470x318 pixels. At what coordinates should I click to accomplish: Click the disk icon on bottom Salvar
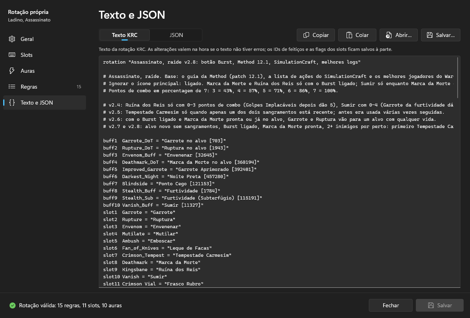pyautogui.click(x=431, y=305)
